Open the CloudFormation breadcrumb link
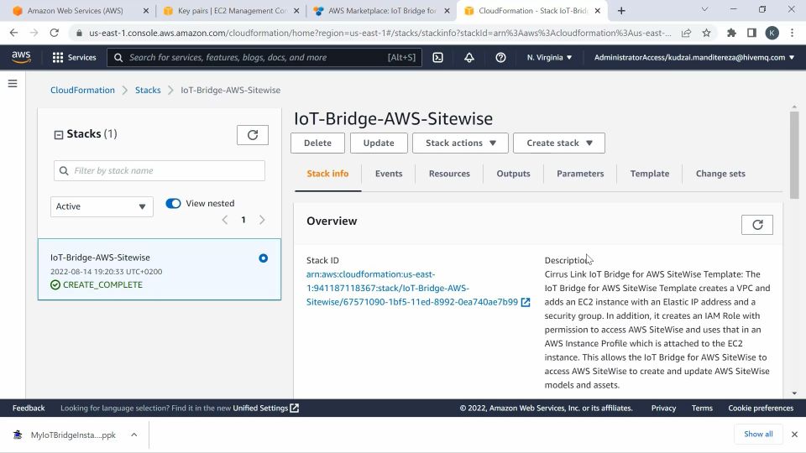 click(82, 90)
